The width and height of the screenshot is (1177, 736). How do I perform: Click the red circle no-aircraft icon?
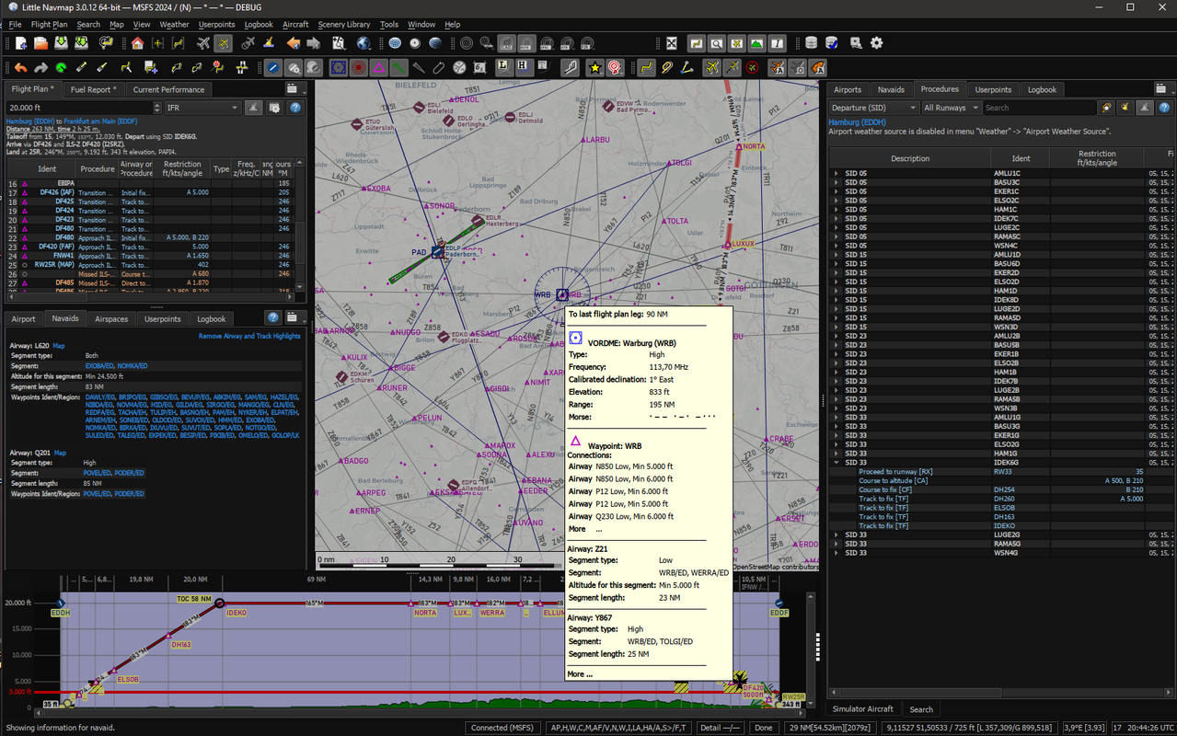coord(752,67)
